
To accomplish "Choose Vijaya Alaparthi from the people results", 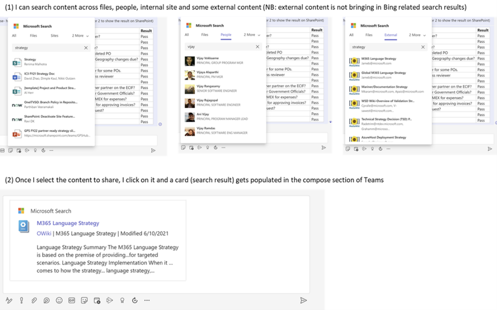I will (223, 75).
